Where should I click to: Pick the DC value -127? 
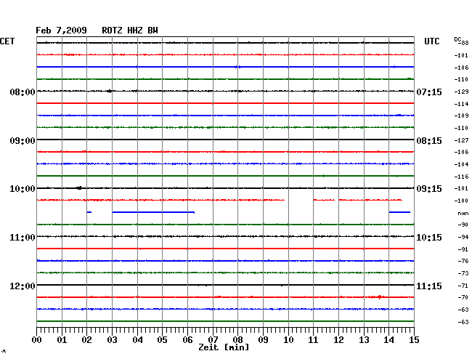(x=461, y=140)
